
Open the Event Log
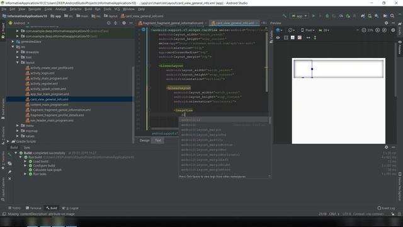coord(386,208)
